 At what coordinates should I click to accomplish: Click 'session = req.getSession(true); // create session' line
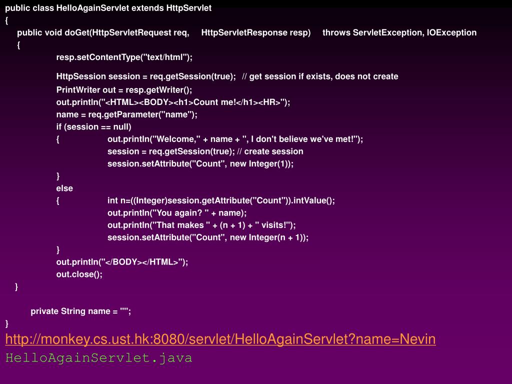(x=205, y=151)
